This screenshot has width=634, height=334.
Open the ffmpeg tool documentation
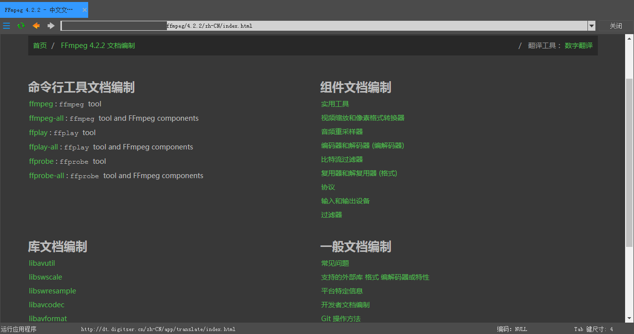[x=41, y=104]
